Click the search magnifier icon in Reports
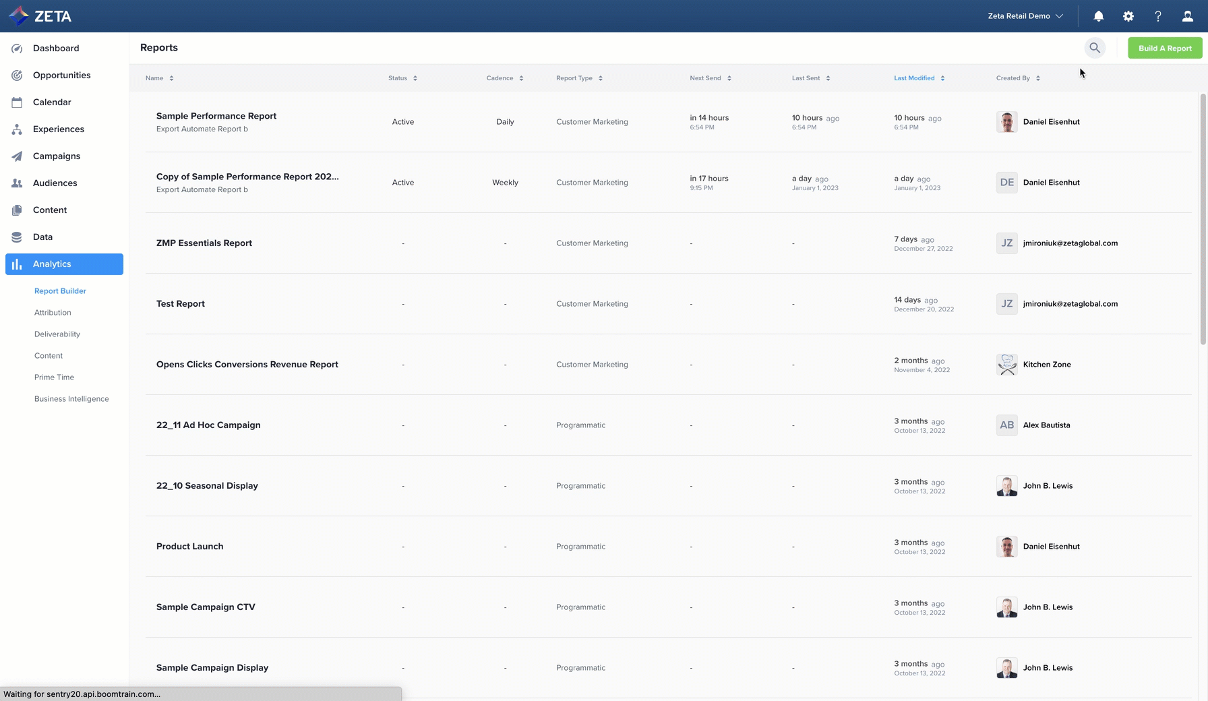The image size is (1208, 701). (x=1094, y=48)
